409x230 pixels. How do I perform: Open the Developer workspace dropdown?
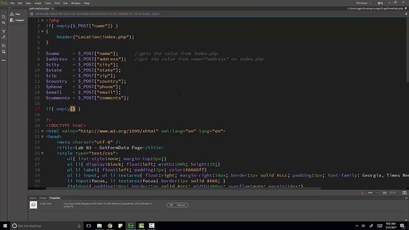364,3
